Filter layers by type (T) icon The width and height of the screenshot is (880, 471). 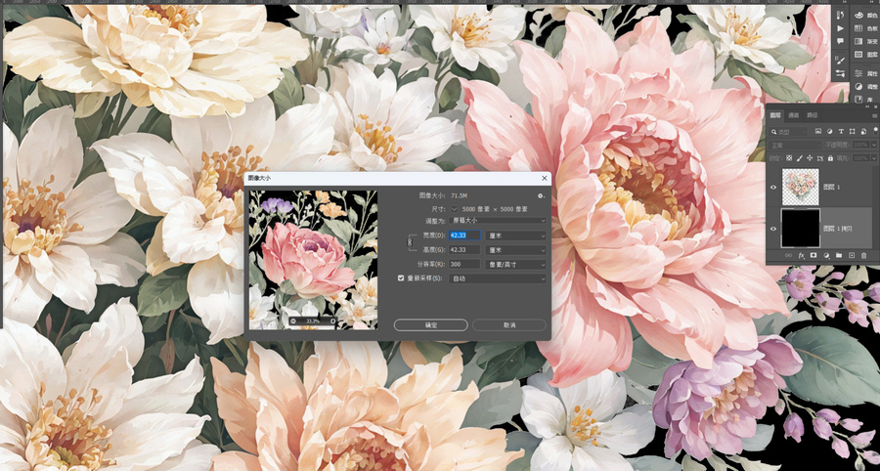pos(841,131)
